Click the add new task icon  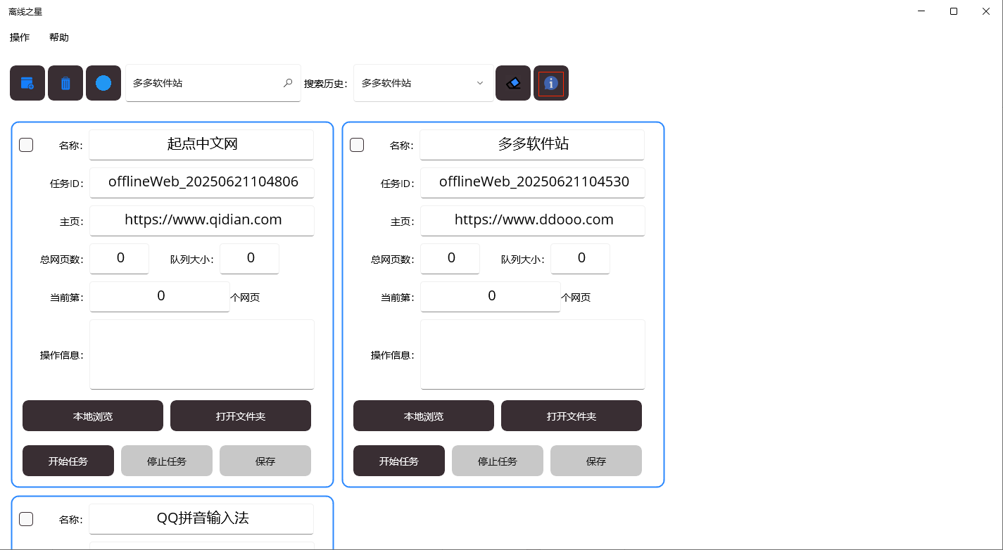27,83
